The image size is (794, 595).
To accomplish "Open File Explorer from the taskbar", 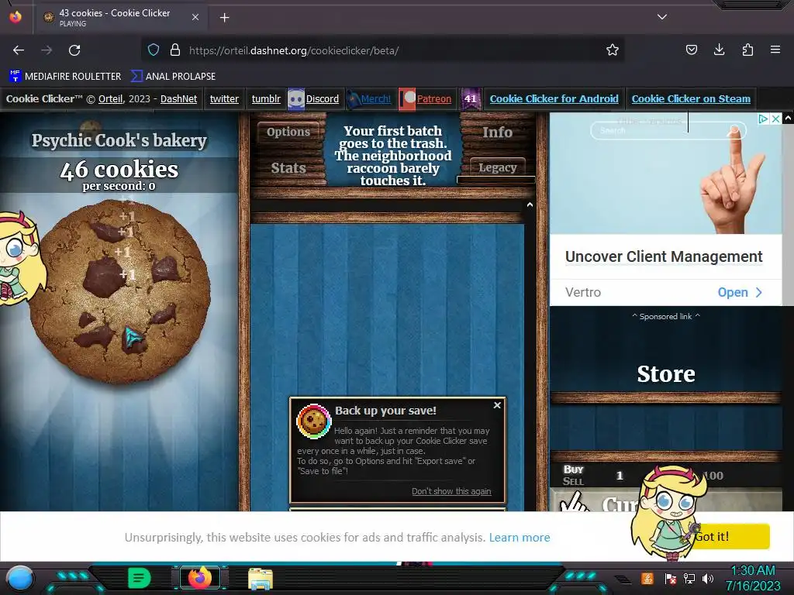I will (x=261, y=579).
